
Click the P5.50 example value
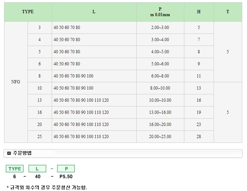click(66, 176)
